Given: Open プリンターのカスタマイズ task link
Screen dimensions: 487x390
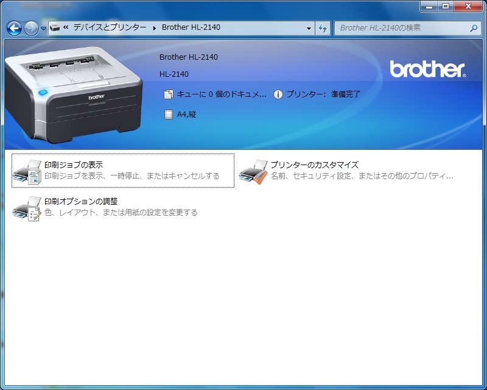Looking at the screenshot, I should tap(315, 165).
